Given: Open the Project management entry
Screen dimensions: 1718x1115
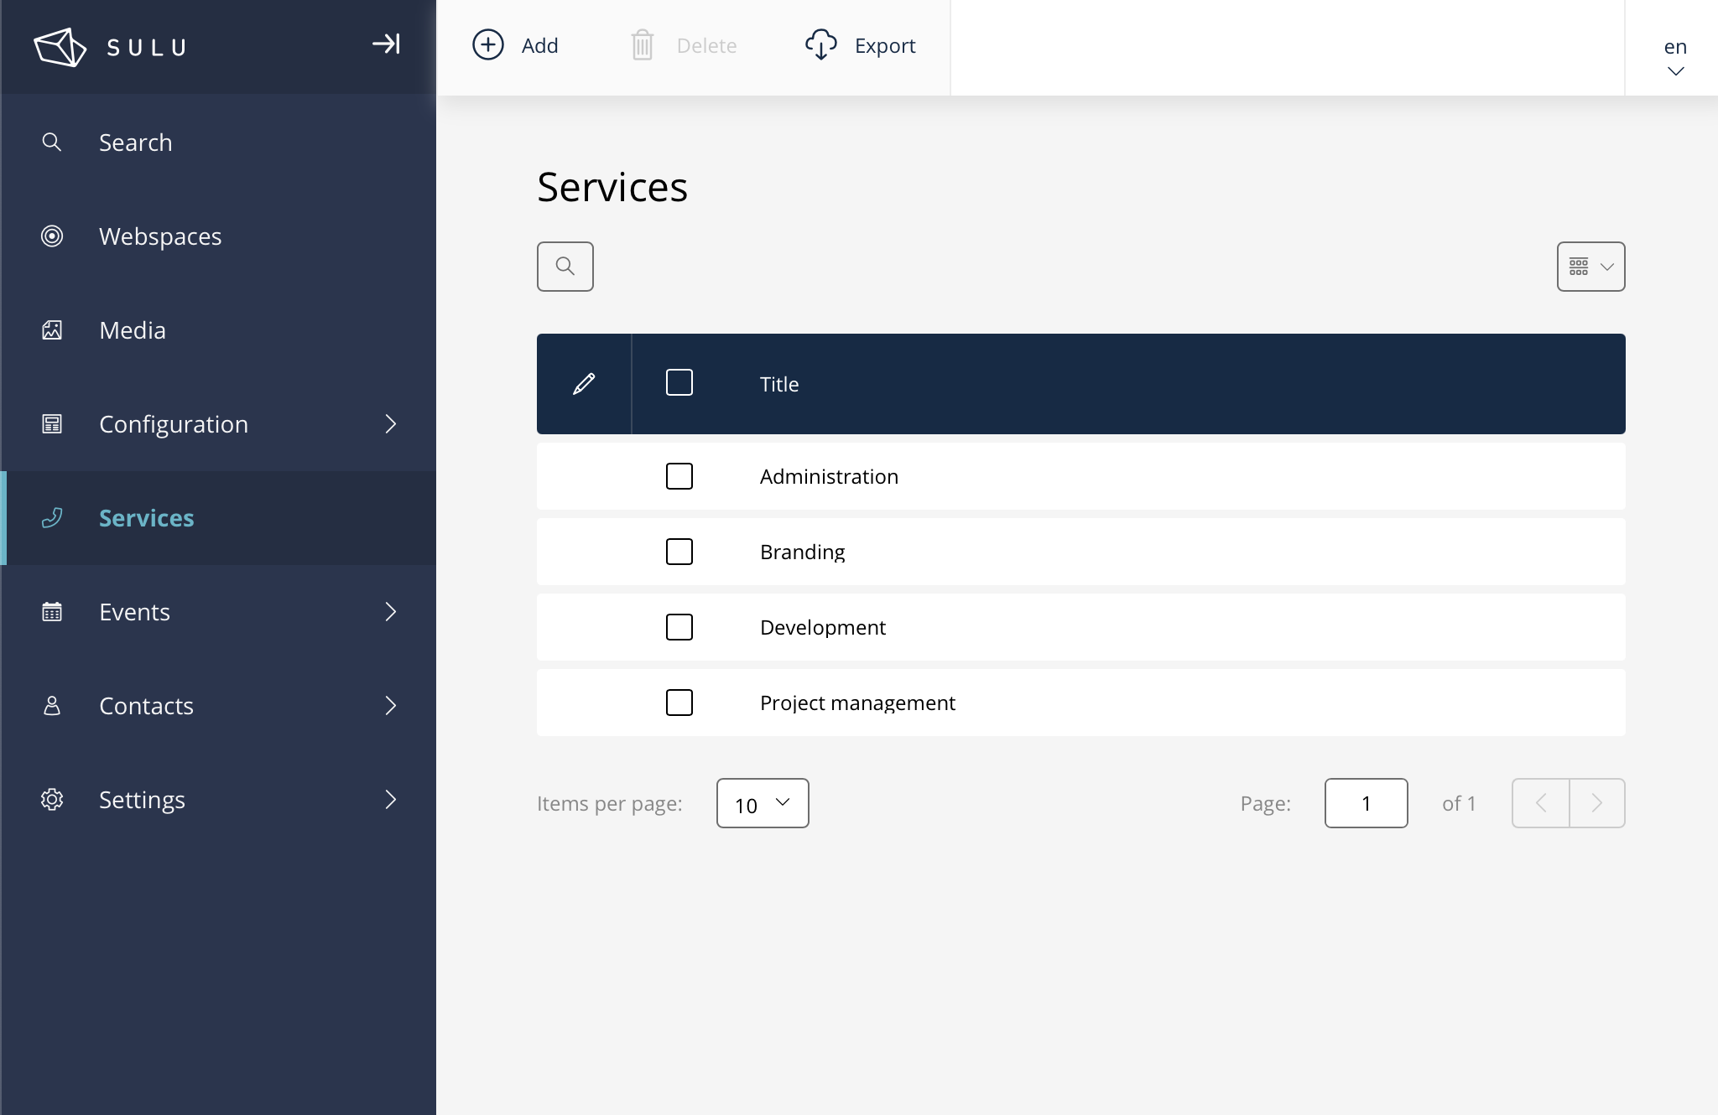Looking at the screenshot, I should point(857,703).
